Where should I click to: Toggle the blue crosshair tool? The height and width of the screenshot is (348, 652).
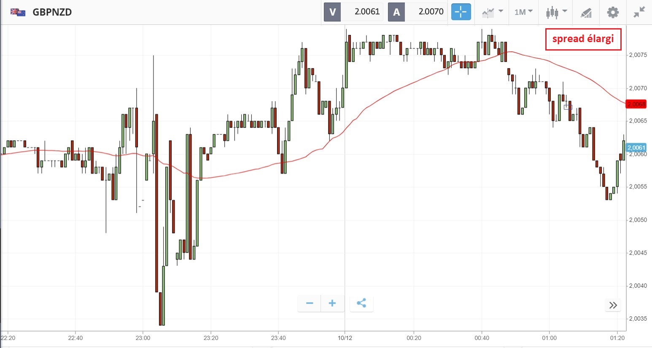(461, 12)
